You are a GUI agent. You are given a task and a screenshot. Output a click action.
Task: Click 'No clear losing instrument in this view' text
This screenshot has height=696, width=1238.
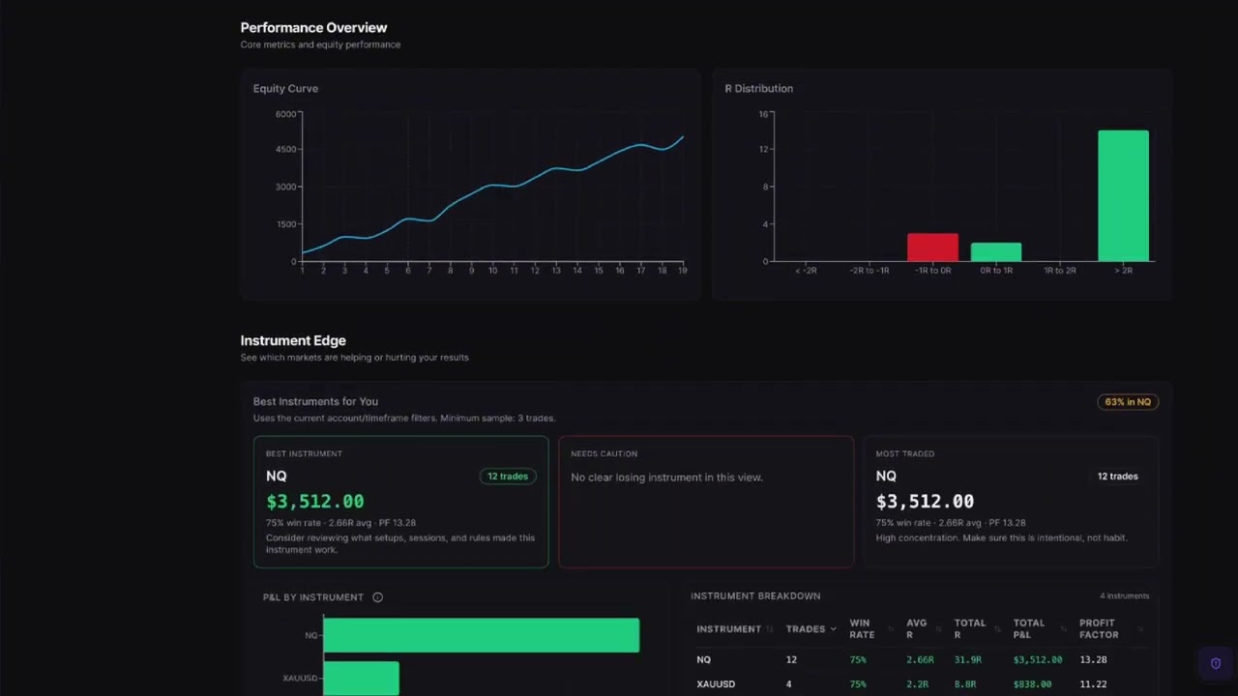point(666,478)
